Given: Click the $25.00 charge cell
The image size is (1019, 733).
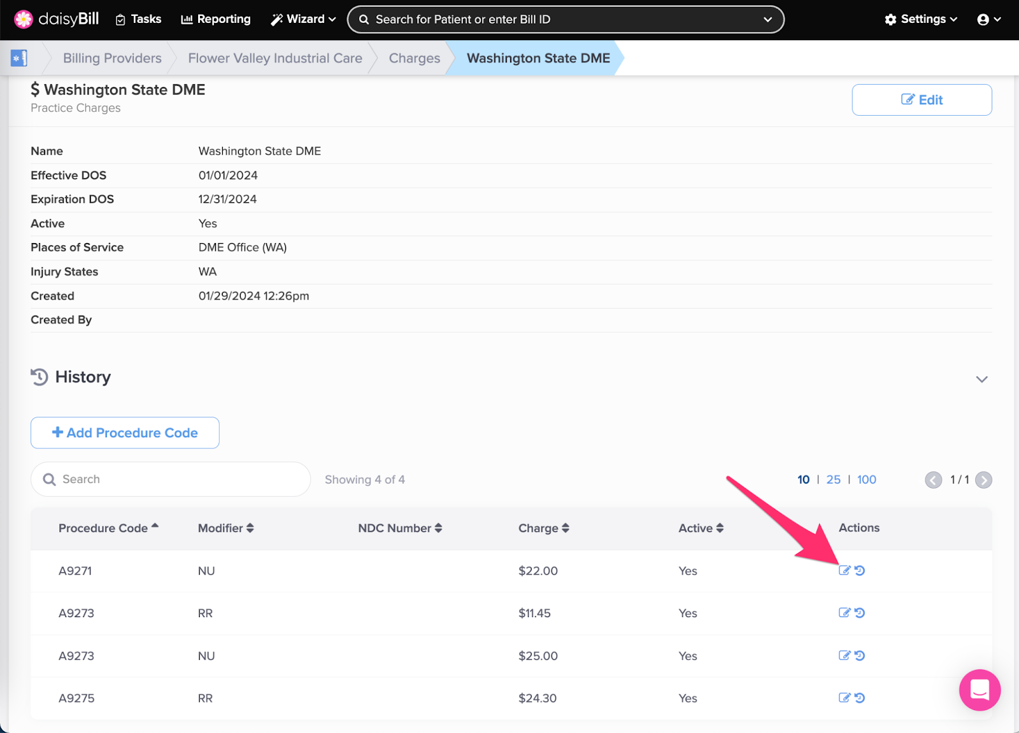Looking at the screenshot, I should tap(538, 656).
